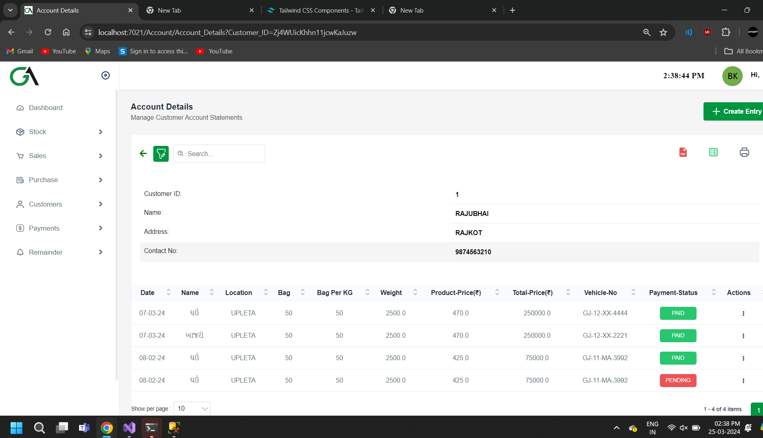
Task: Show hidden system tray icons chevron
Action: coord(617,428)
